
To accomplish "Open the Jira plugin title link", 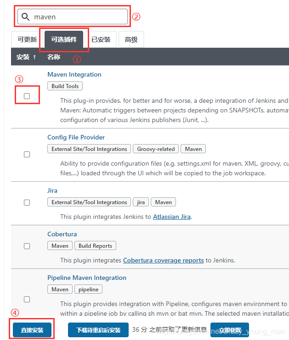I will click(52, 190).
